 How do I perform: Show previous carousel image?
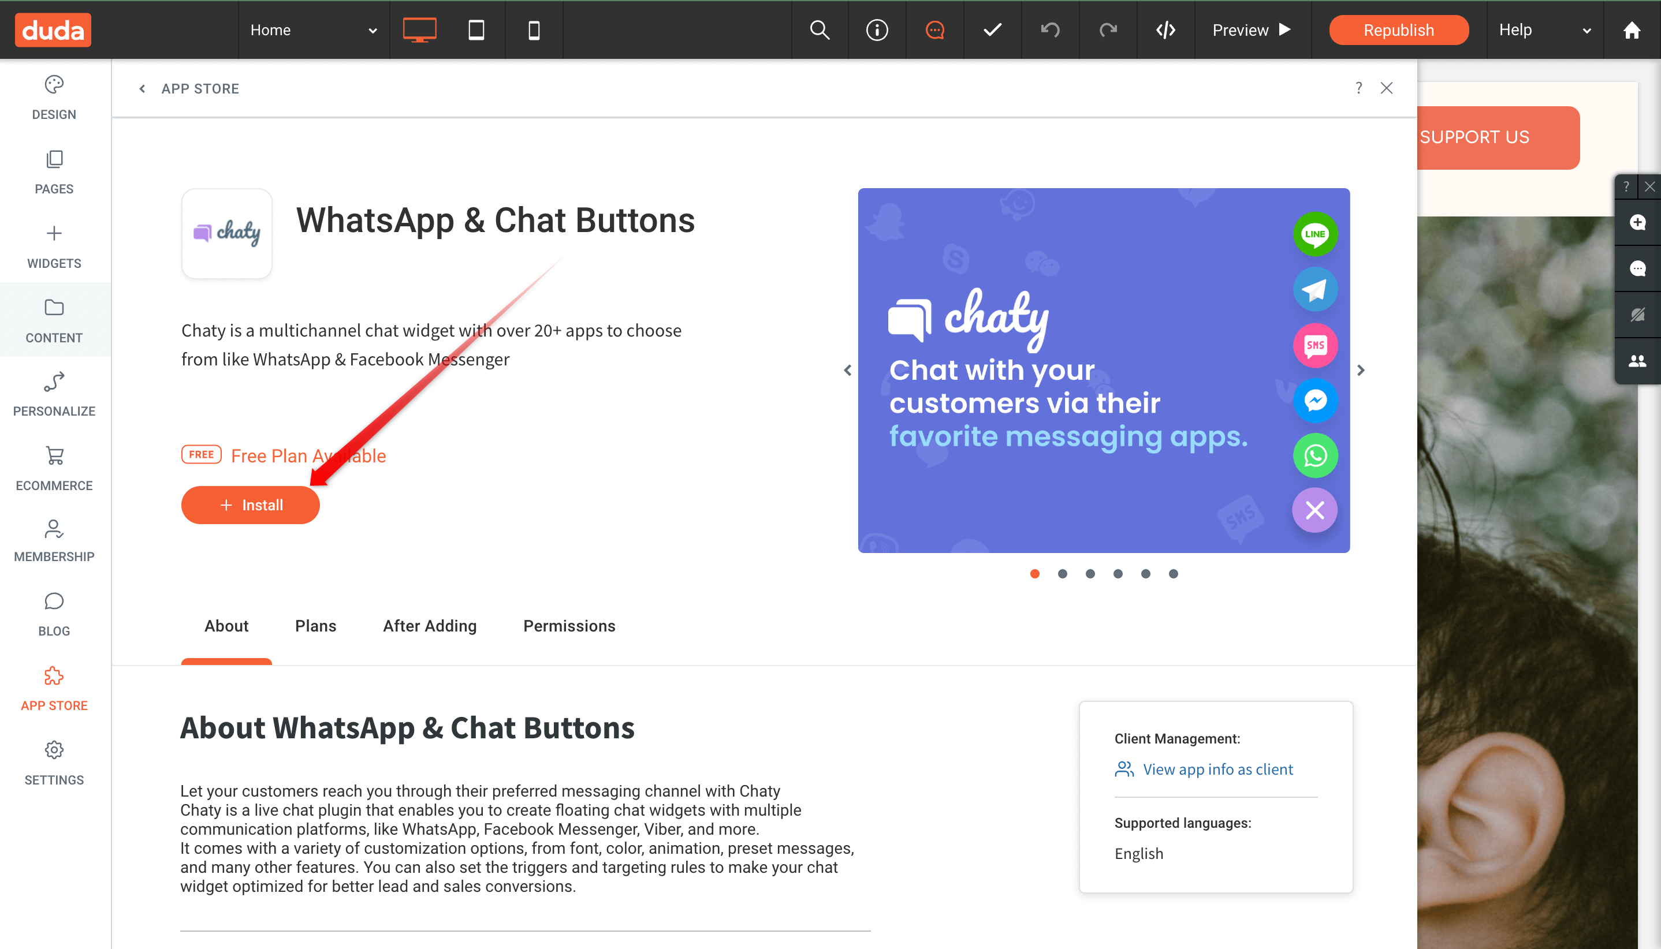848,370
